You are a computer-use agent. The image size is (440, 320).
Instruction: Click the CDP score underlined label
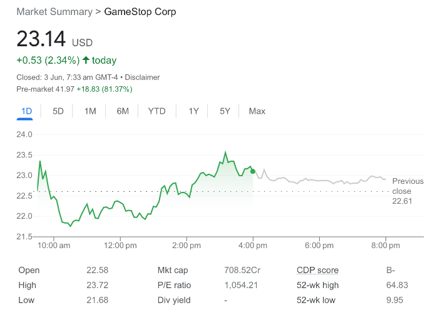click(x=317, y=270)
